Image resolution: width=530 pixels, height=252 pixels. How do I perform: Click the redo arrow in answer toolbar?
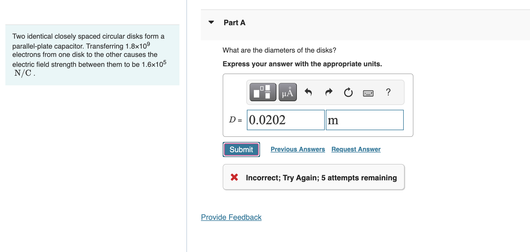point(328,92)
